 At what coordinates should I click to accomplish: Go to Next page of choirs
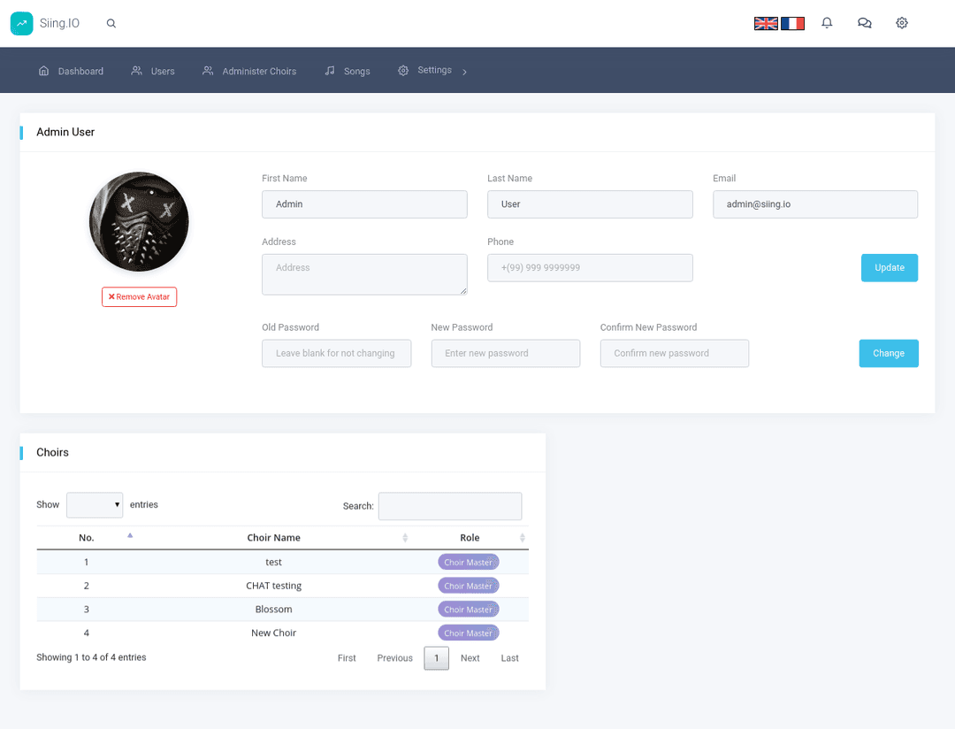(470, 658)
